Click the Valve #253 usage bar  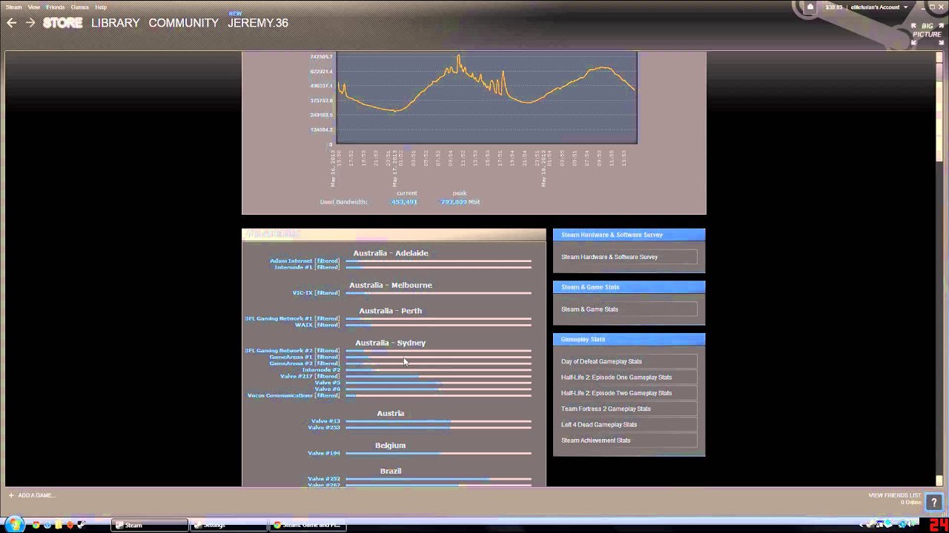[438, 427]
